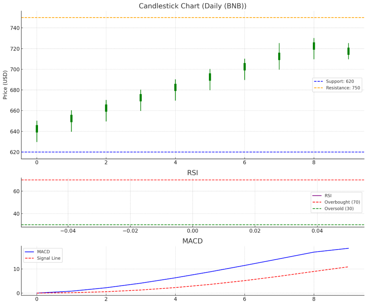Click the RSI x-axis label −0.04

point(68,231)
